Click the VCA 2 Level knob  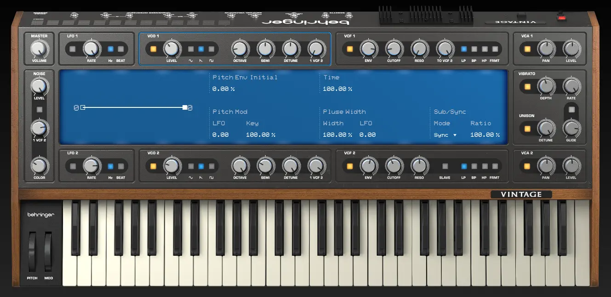[571, 166]
